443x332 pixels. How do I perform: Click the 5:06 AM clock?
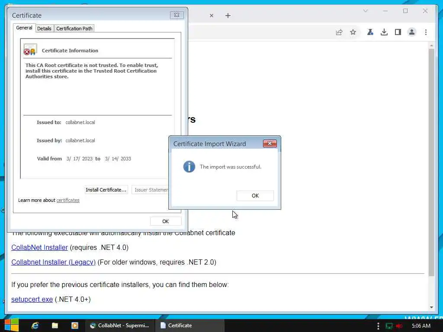(x=421, y=326)
